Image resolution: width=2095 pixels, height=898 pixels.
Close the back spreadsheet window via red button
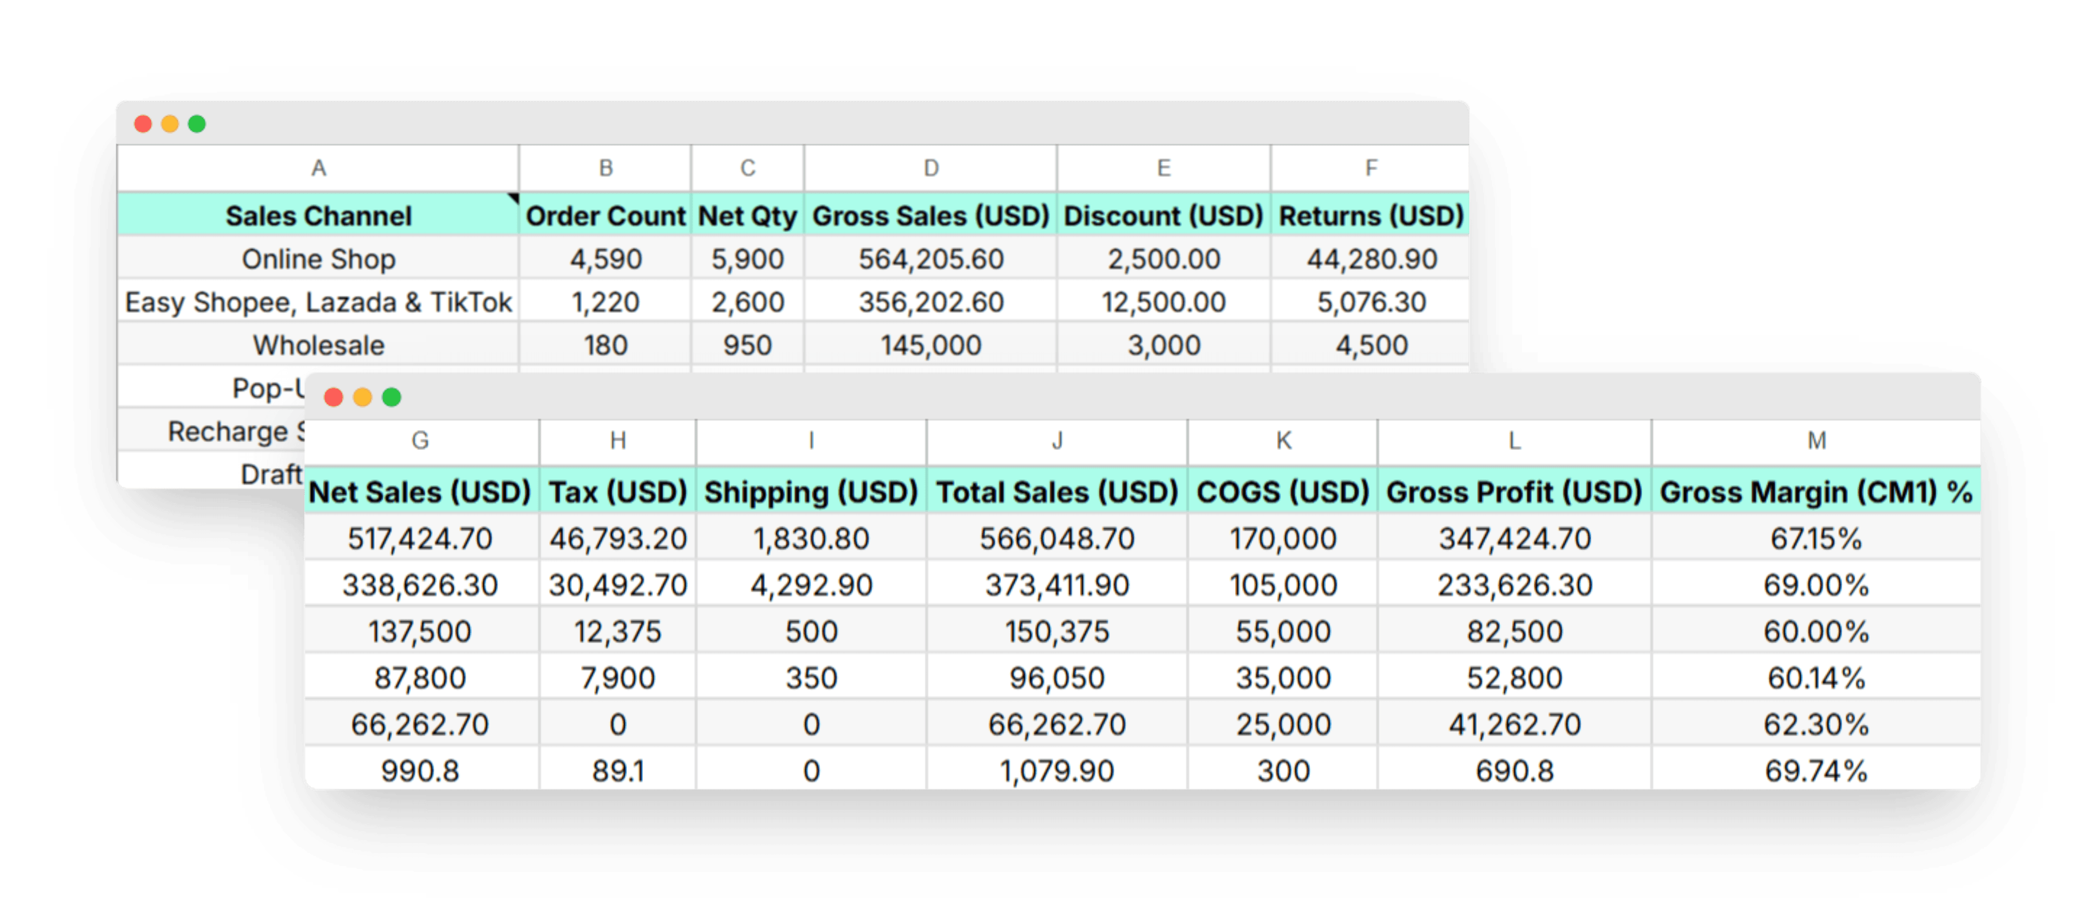pos(143,124)
